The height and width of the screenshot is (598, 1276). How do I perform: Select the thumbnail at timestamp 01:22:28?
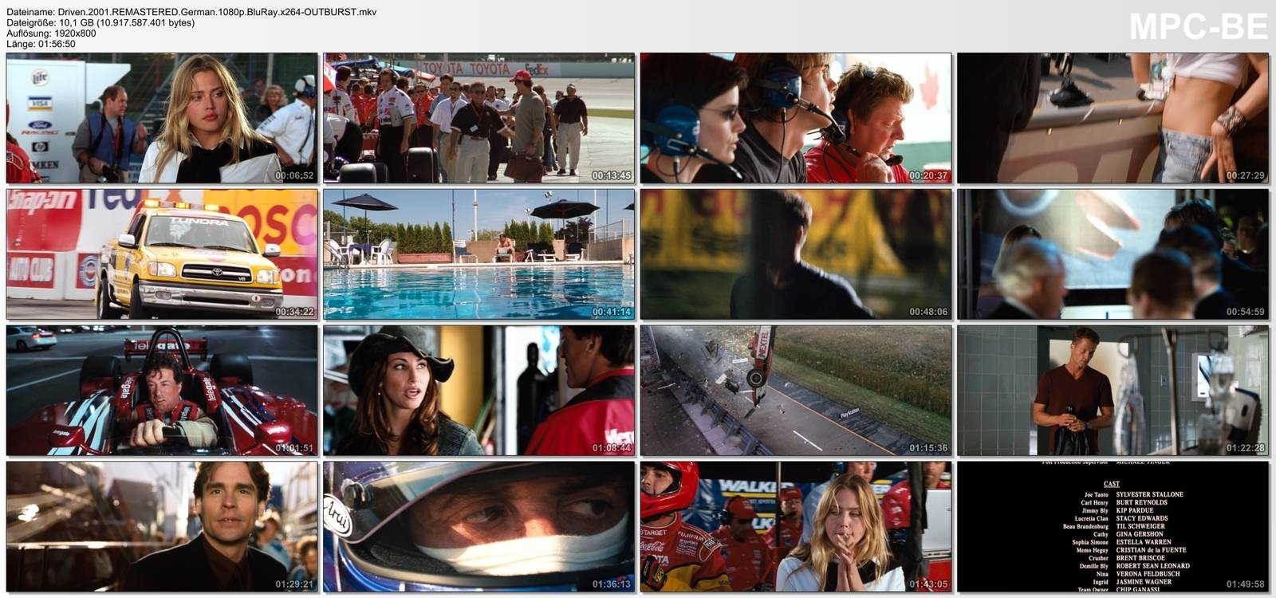pos(1113,391)
